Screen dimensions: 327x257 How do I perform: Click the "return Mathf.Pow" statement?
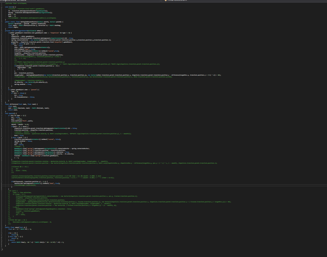[x=38, y=242]
